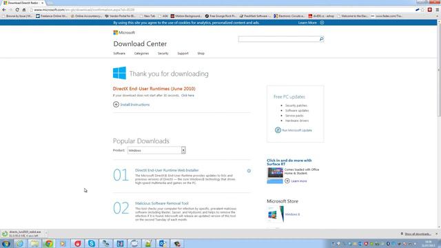Open Malicious Software Removal Tool link
This screenshot has width=441, height=248.
point(162,203)
